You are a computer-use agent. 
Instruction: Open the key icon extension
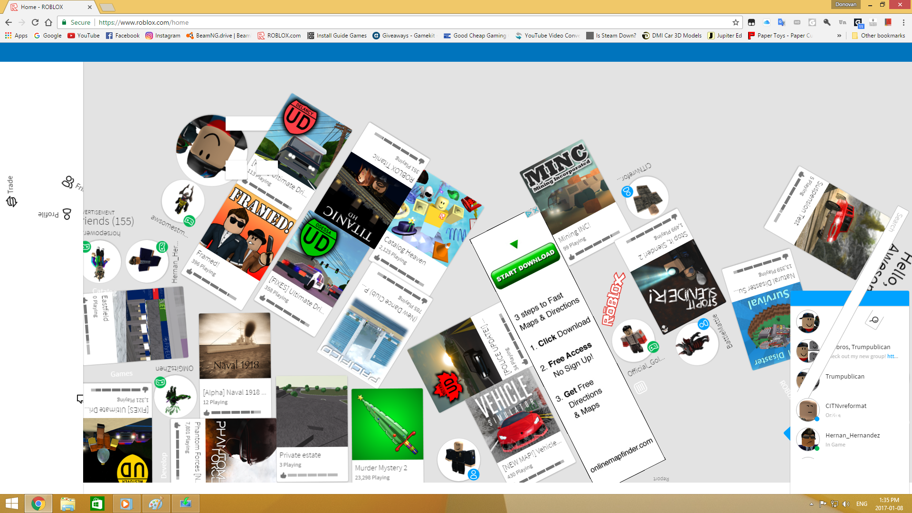(827, 22)
